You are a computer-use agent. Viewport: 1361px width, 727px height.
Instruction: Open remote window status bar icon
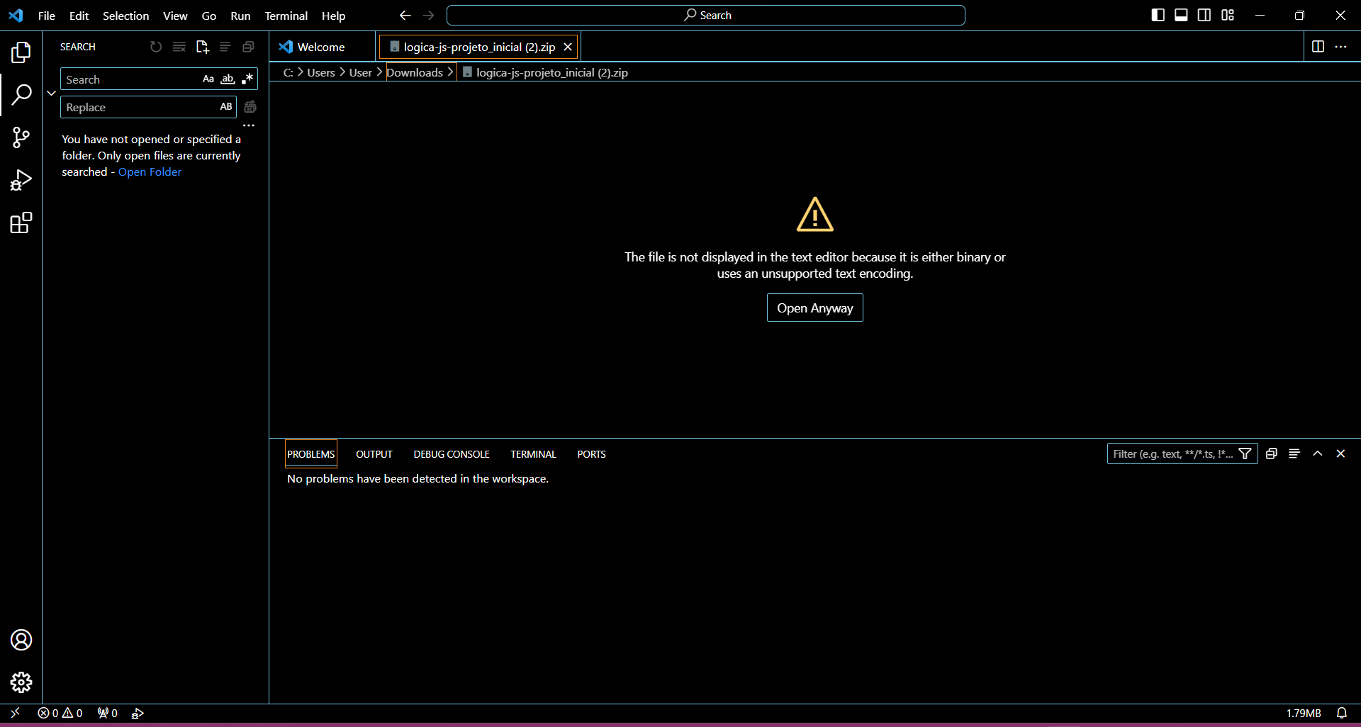point(15,713)
